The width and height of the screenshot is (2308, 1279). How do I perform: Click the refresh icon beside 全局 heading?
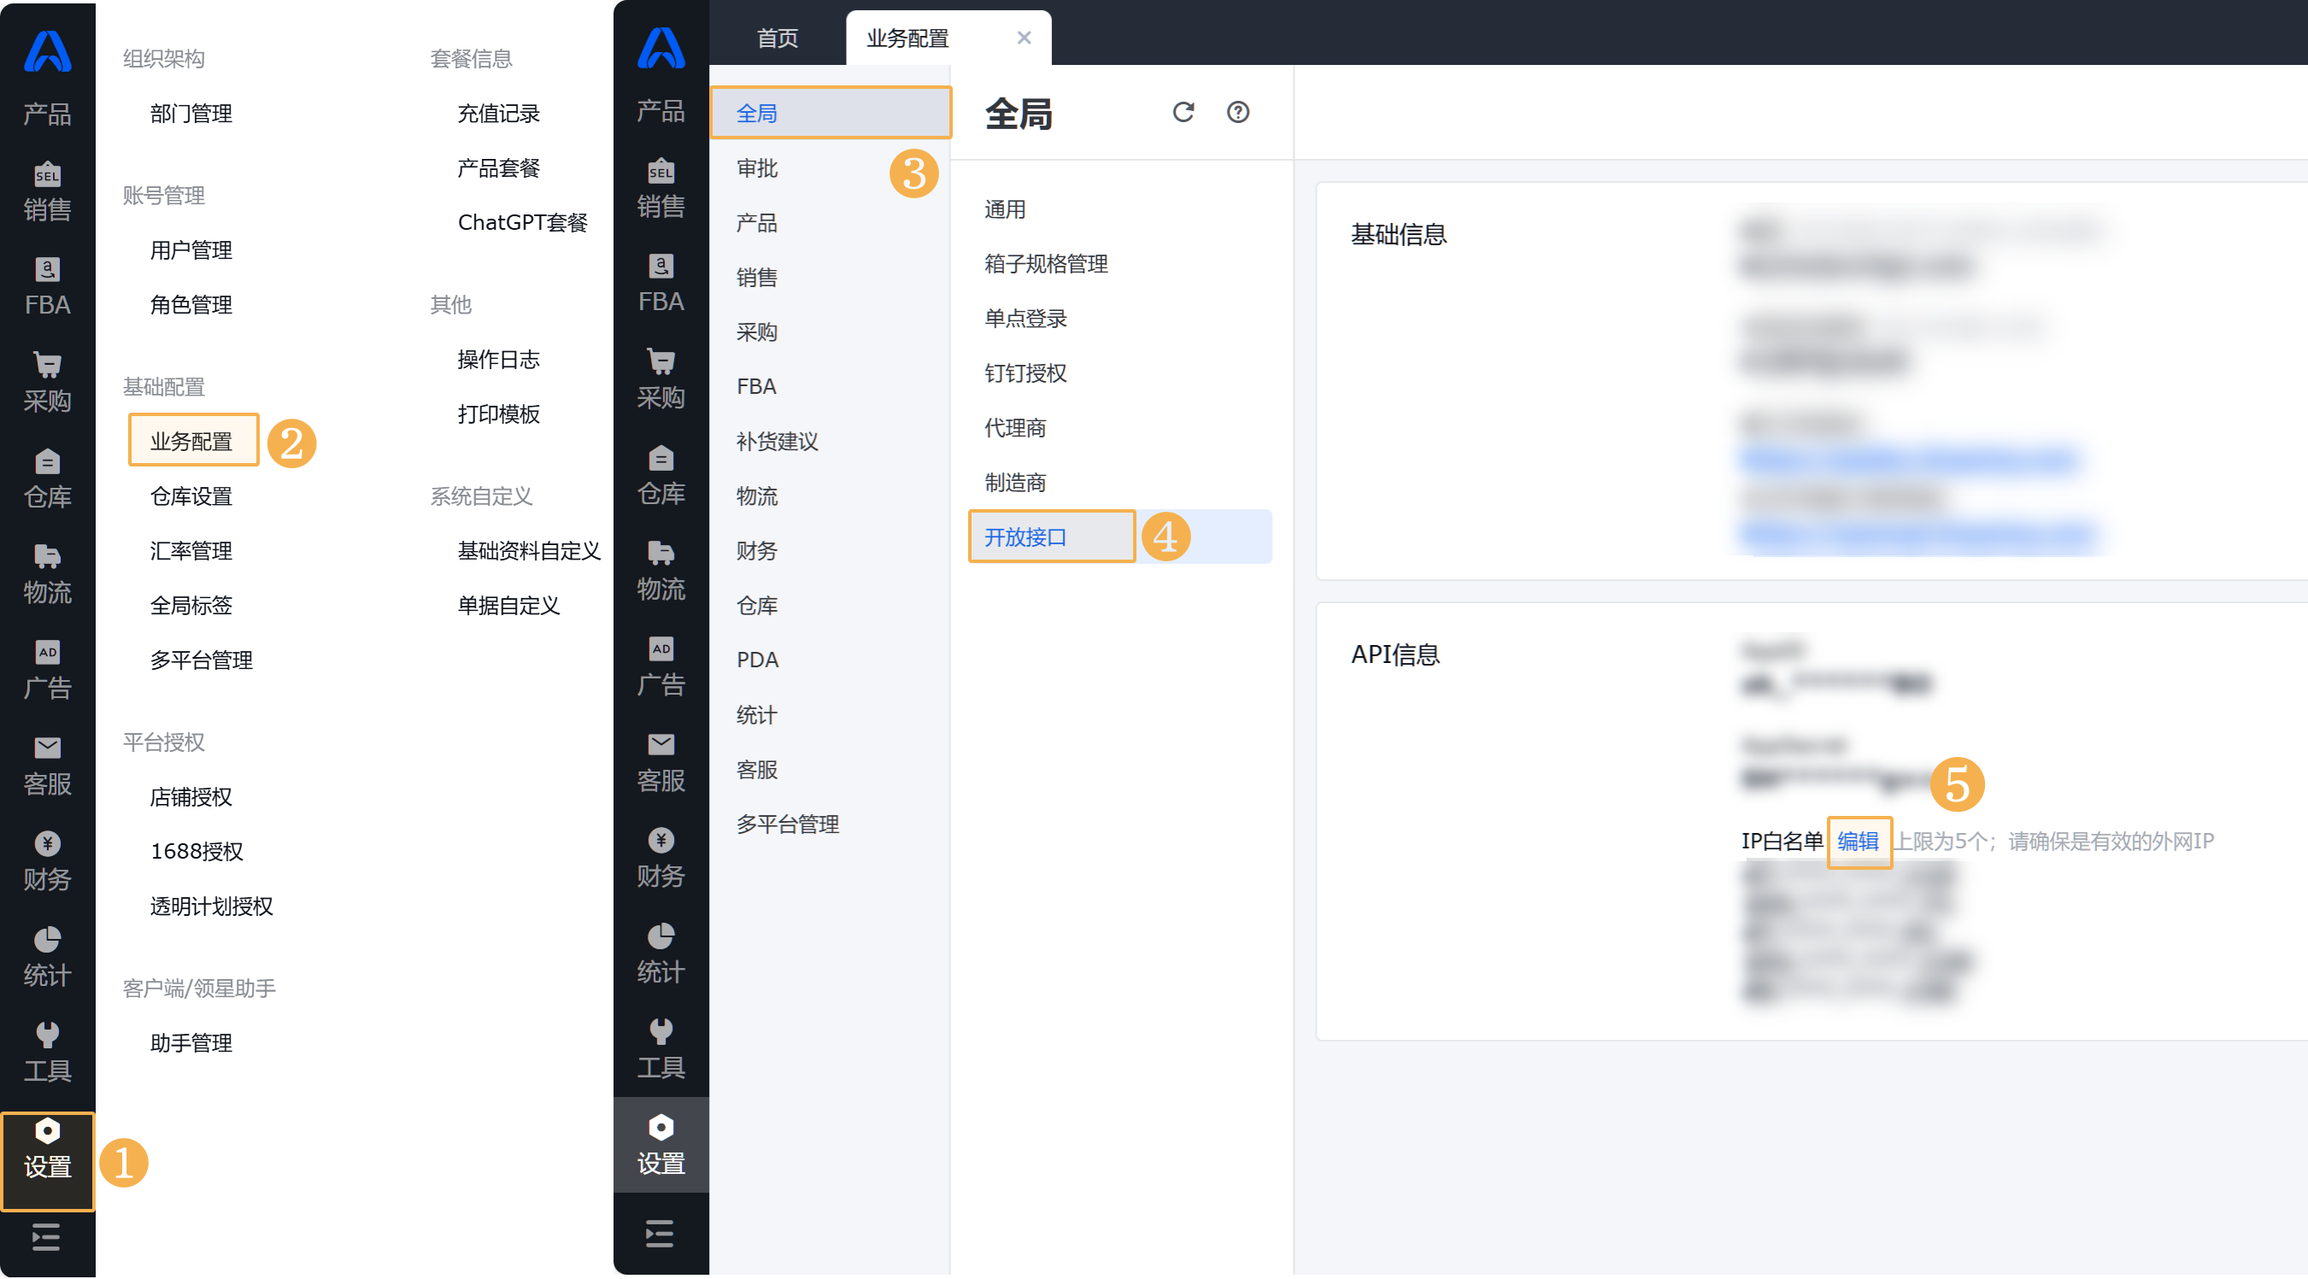[1183, 112]
